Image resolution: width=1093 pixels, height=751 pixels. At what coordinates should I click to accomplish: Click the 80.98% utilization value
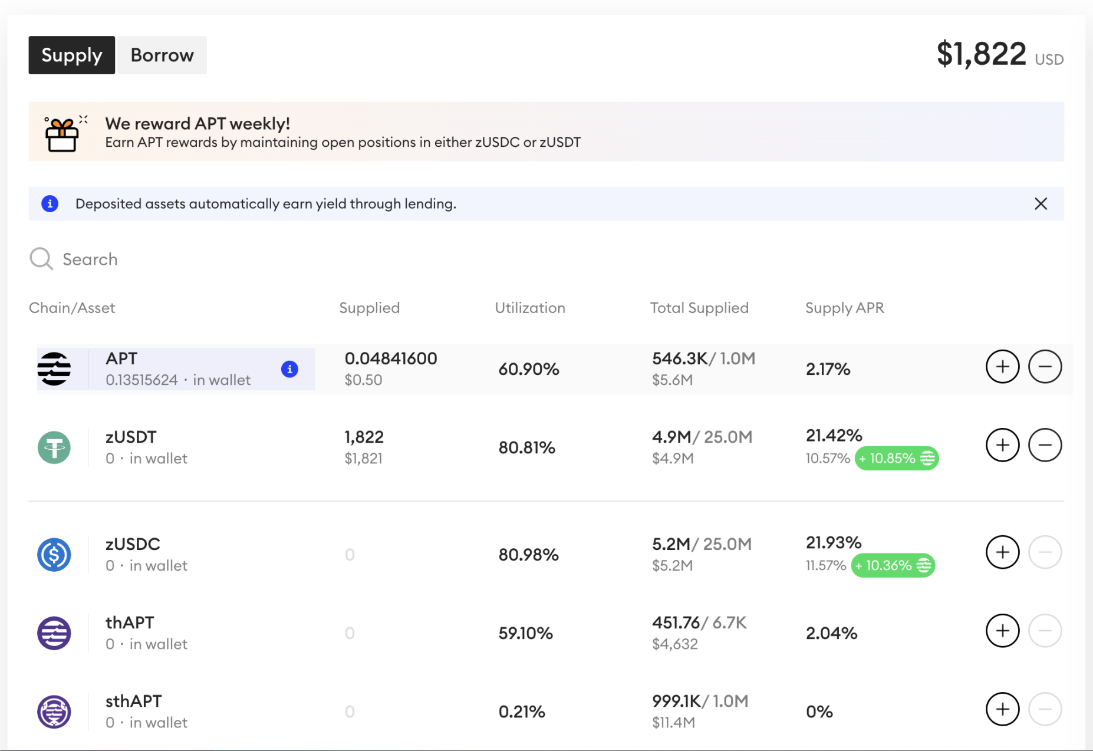pyautogui.click(x=529, y=555)
